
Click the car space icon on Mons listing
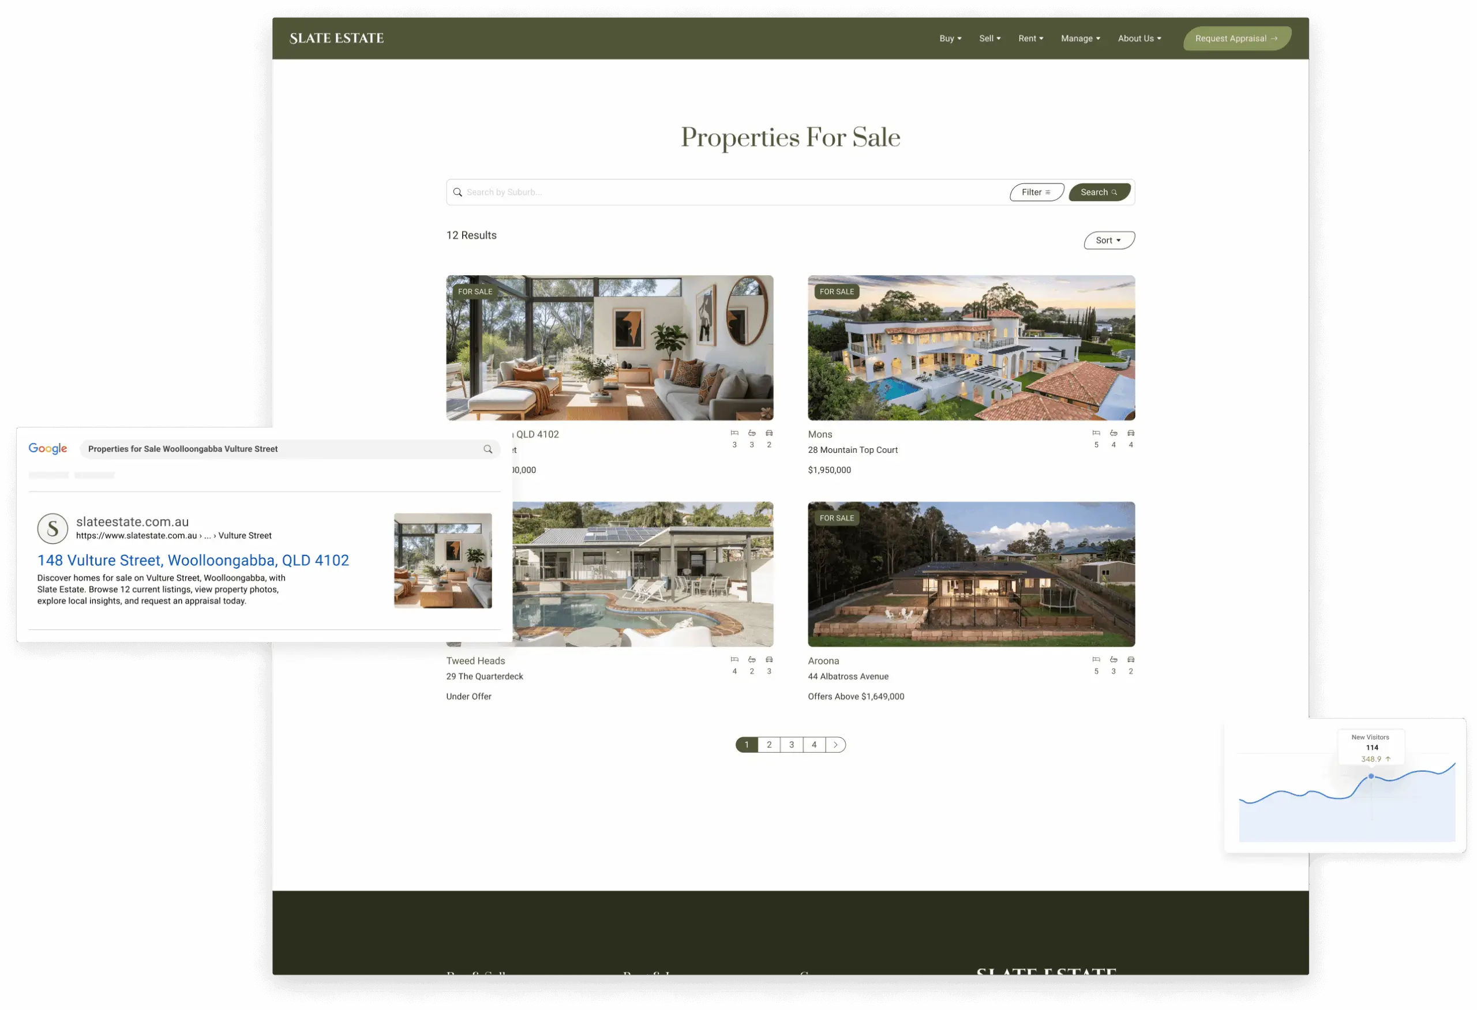(x=1131, y=433)
